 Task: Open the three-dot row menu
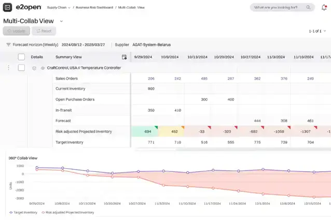[8, 68]
